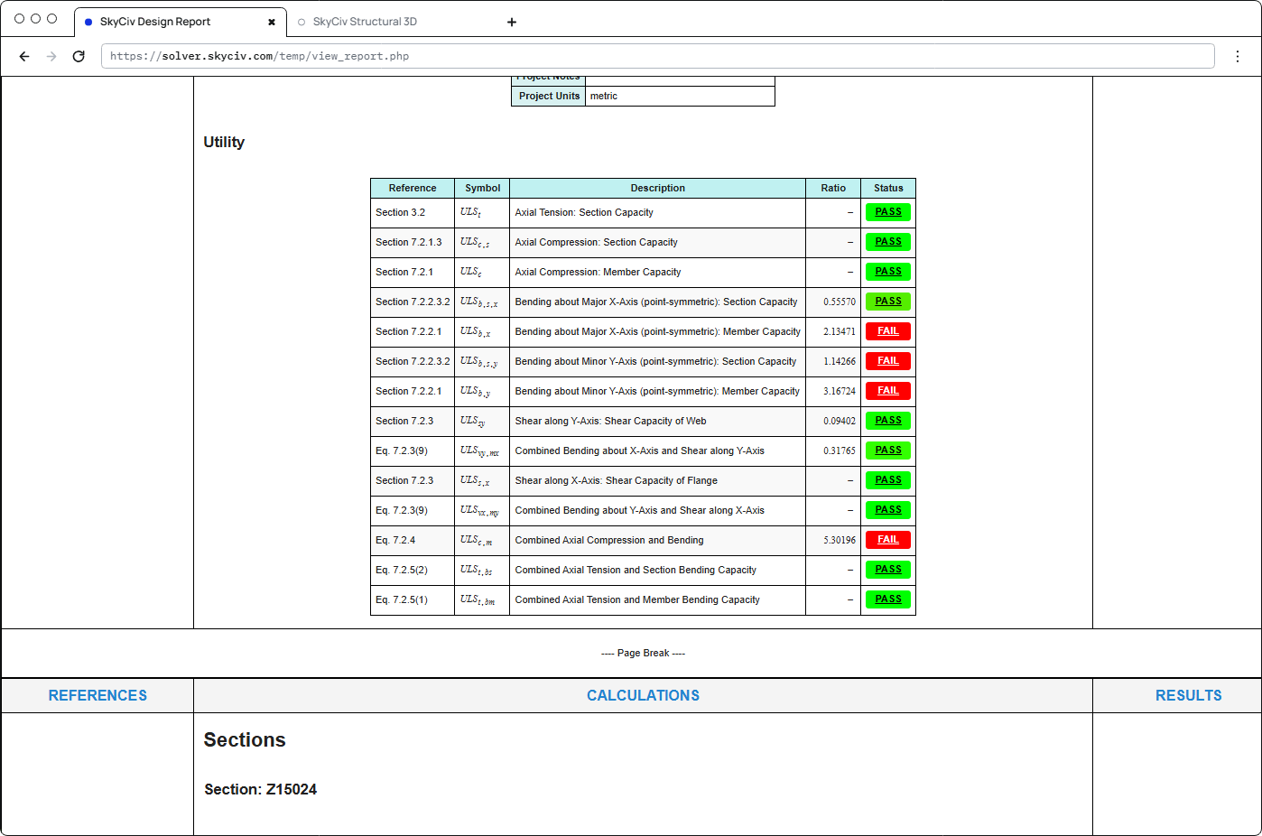Click the CALCULATIONS column heading

pyautogui.click(x=643, y=695)
